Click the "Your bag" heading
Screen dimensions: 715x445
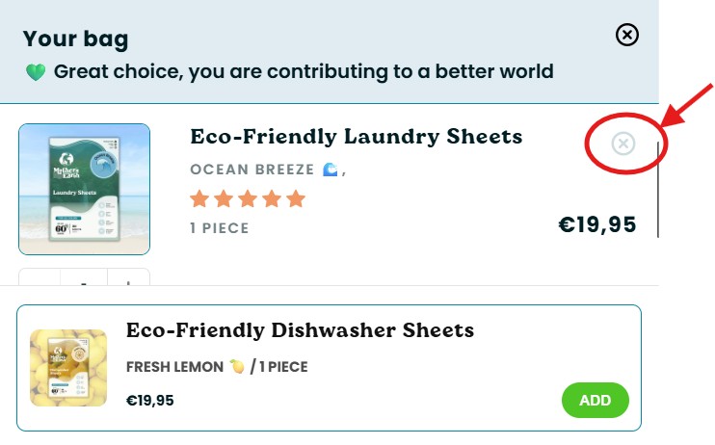pyautogui.click(x=75, y=39)
